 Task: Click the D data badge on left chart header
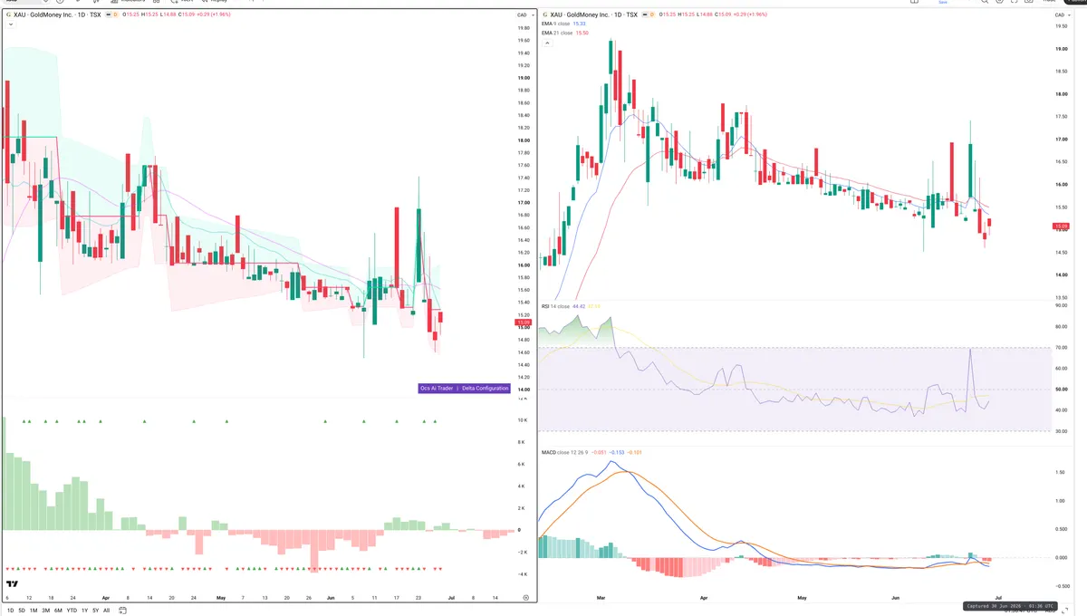click(x=116, y=15)
